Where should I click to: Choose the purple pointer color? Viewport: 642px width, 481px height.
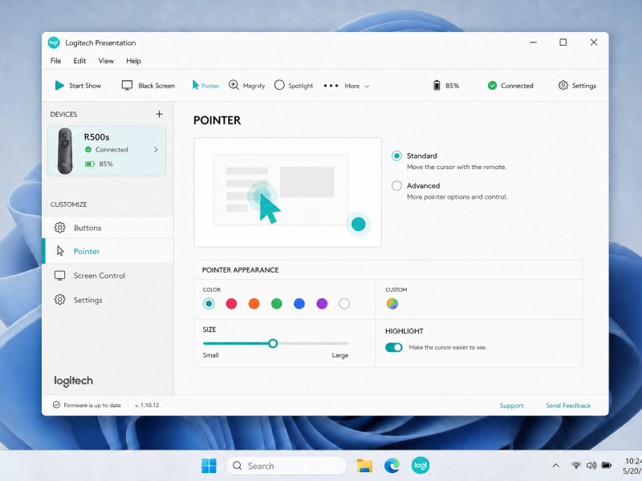click(x=322, y=304)
